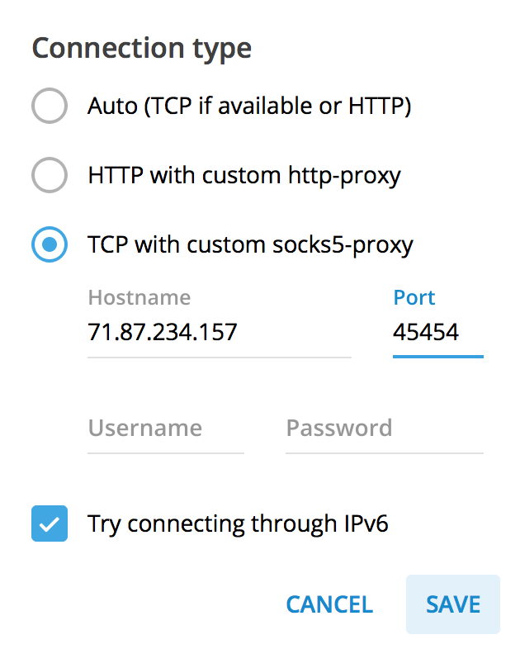520x649 pixels.
Task: Click the Username input field
Action: (x=166, y=429)
